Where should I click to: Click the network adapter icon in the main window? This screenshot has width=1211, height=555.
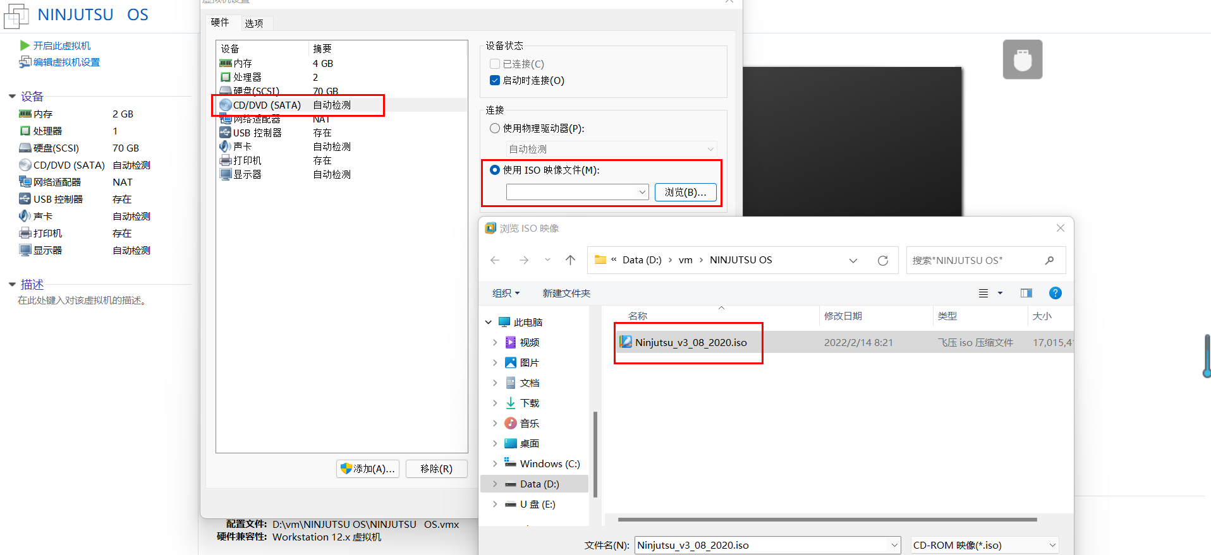[25, 182]
